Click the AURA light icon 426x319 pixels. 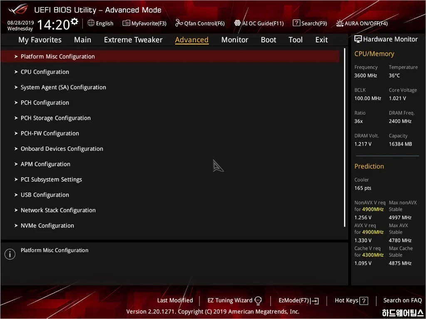click(339, 23)
